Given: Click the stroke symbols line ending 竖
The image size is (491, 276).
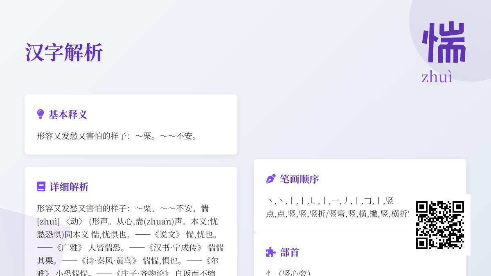Looking at the screenshot, I should pyautogui.click(x=330, y=201).
